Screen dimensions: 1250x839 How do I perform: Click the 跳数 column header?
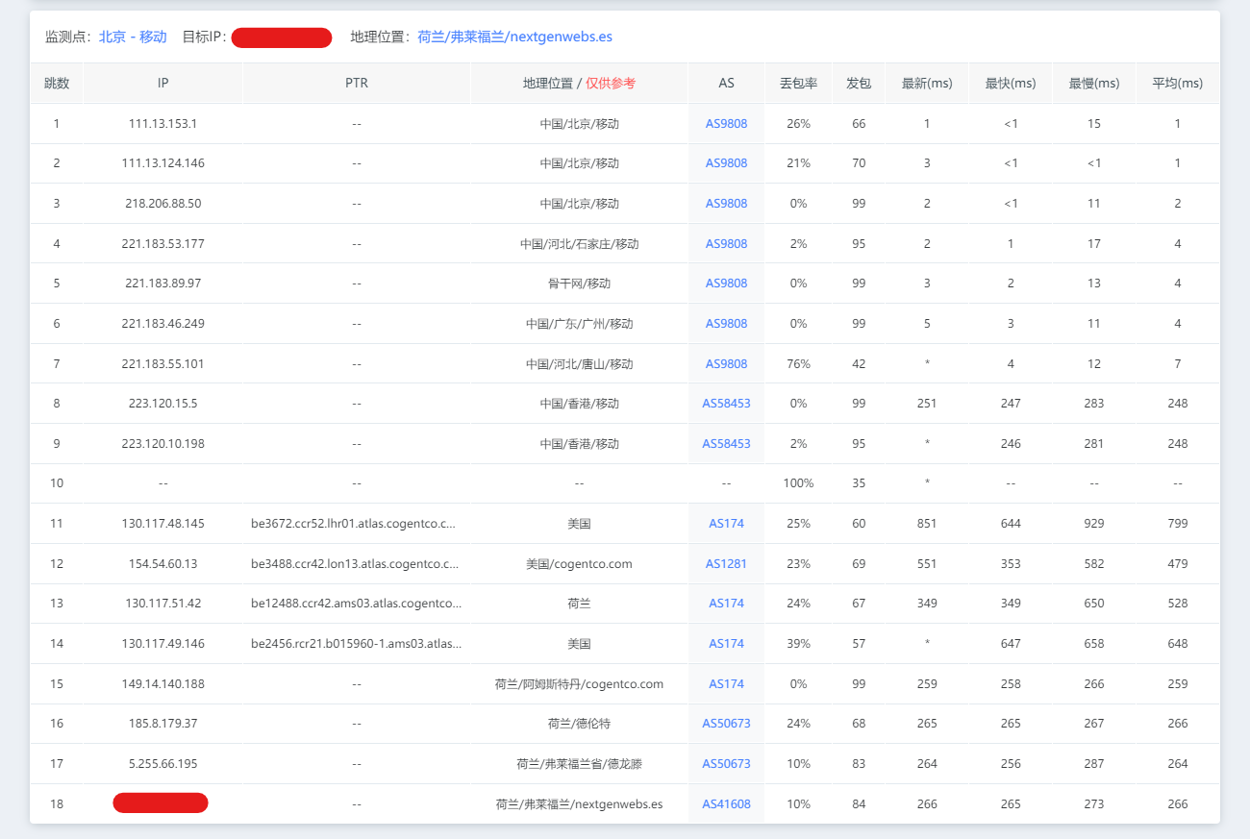tap(57, 84)
